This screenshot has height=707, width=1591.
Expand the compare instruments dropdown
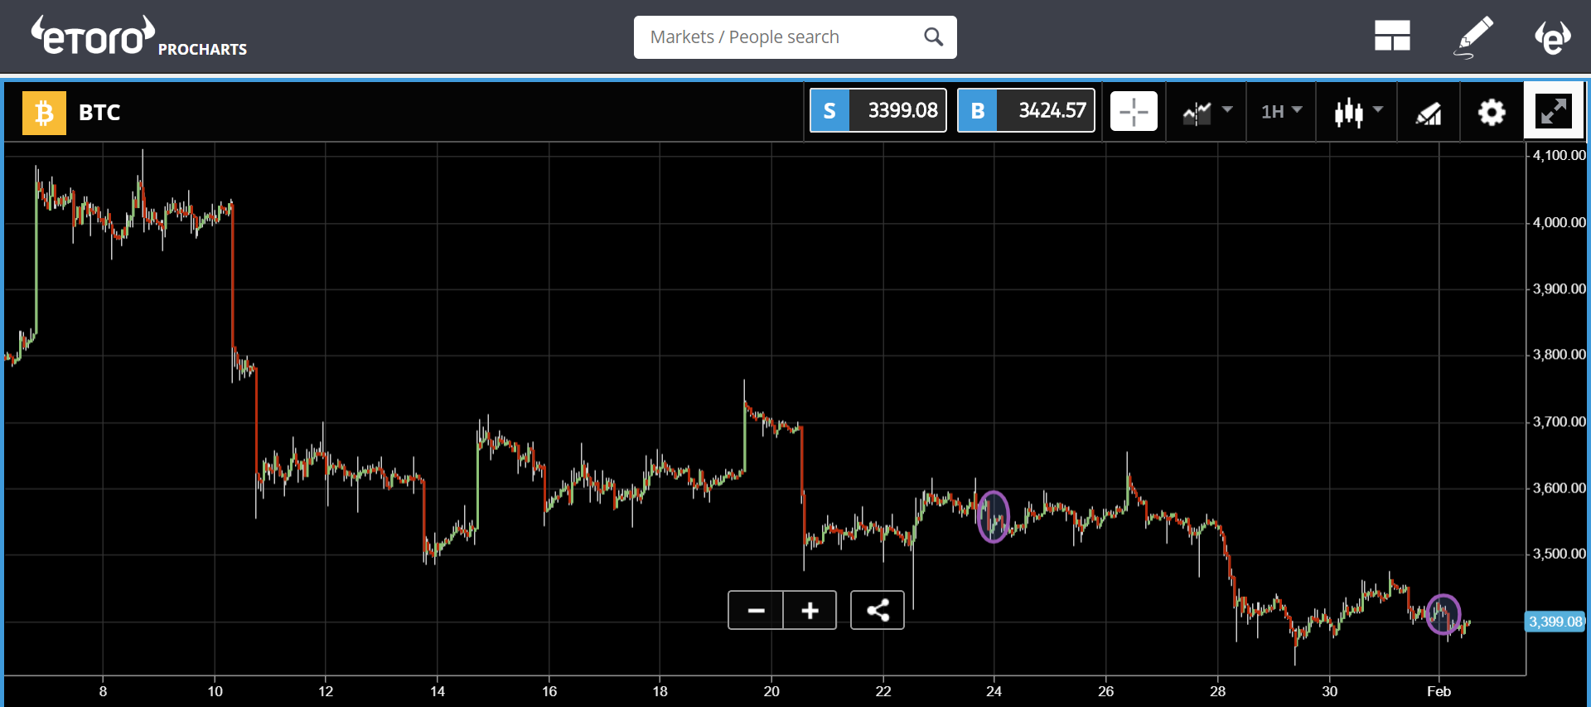(x=1207, y=111)
